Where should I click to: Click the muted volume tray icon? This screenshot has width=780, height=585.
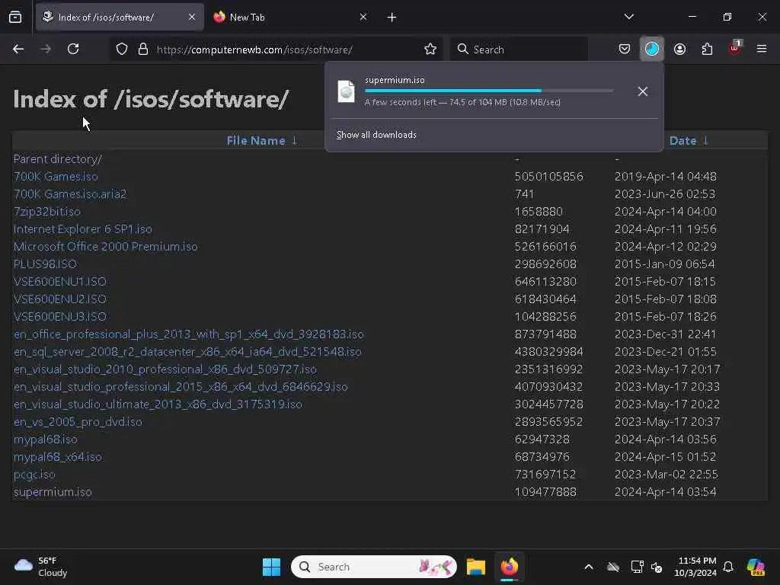657,567
